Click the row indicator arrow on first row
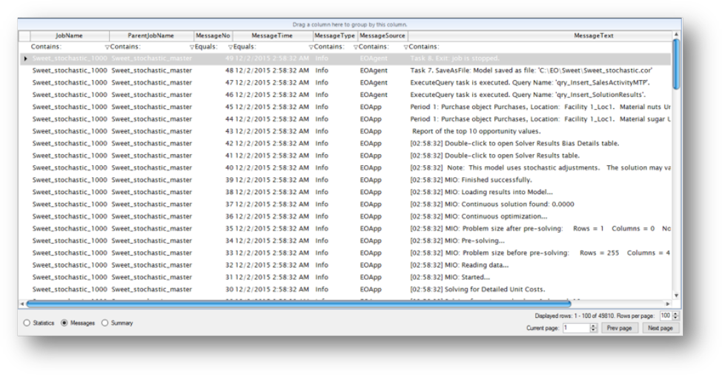Viewport: 722px width, 375px height. tap(26, 59)
